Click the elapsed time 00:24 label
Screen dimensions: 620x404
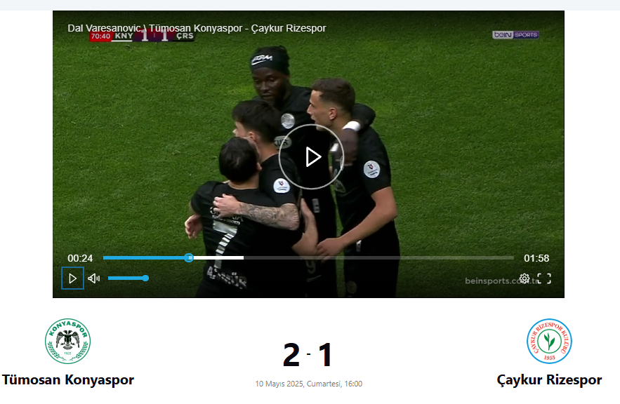tap(80, 258)
